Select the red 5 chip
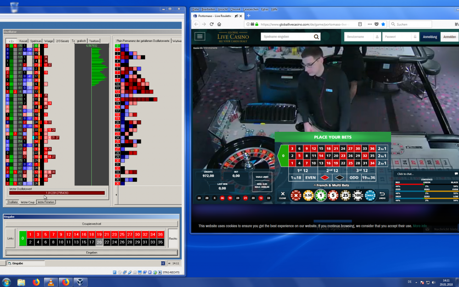Image resolution: width=459 pixels, height=287 pixels. (x=333, y=195)
